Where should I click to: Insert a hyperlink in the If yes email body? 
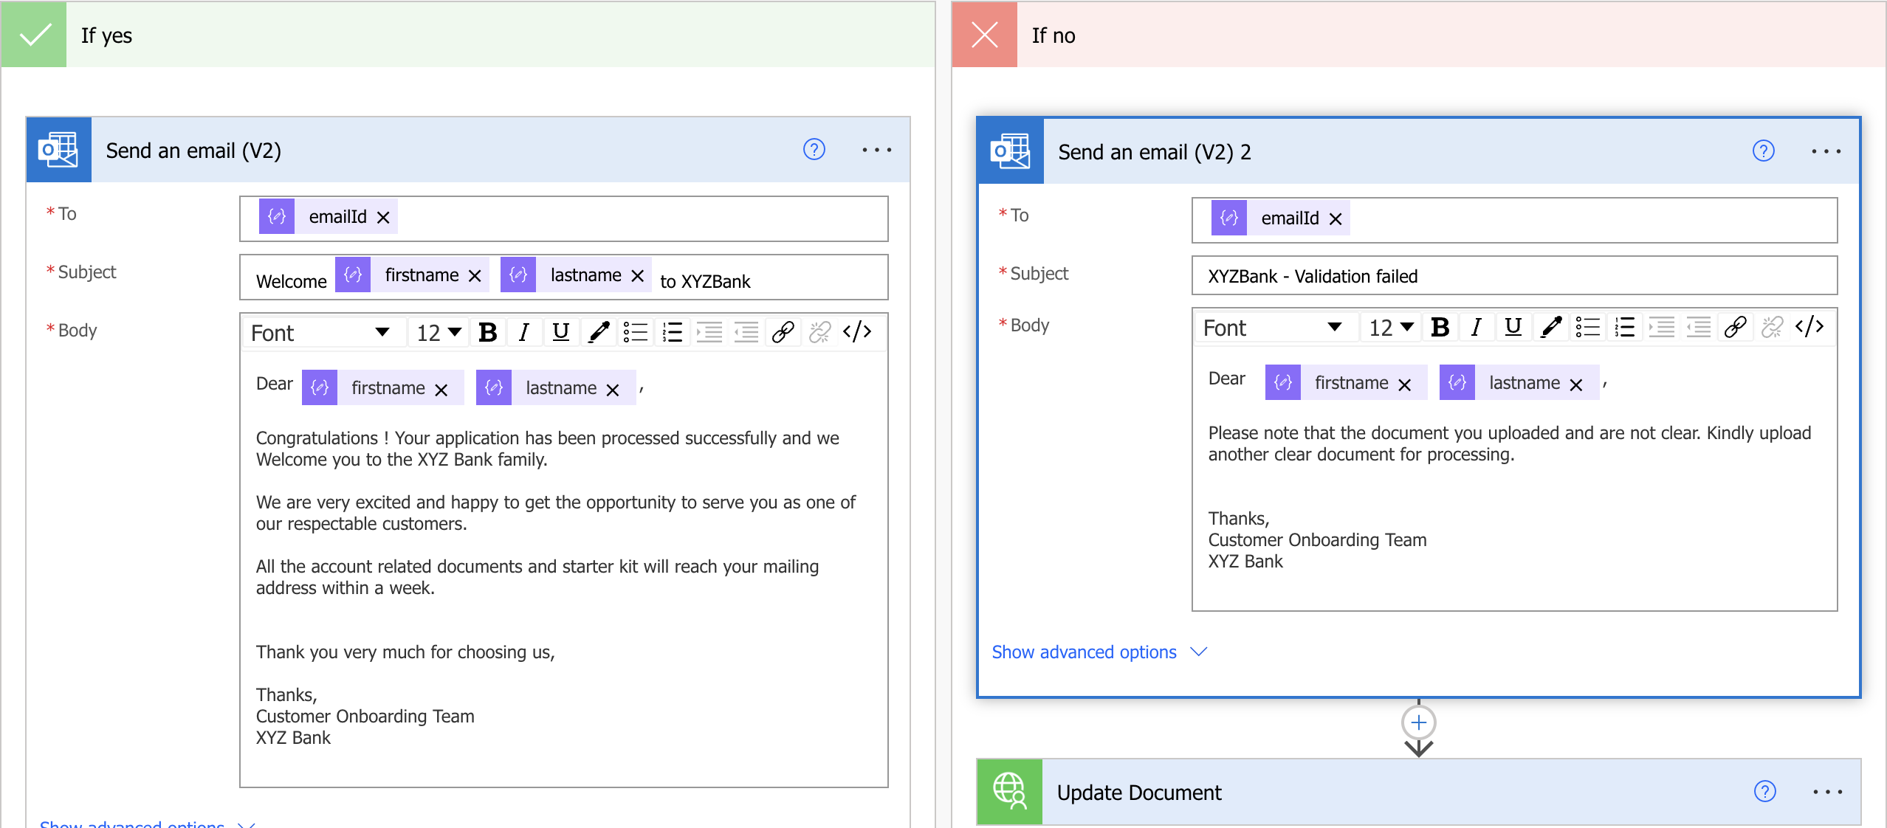coord(783,331)
